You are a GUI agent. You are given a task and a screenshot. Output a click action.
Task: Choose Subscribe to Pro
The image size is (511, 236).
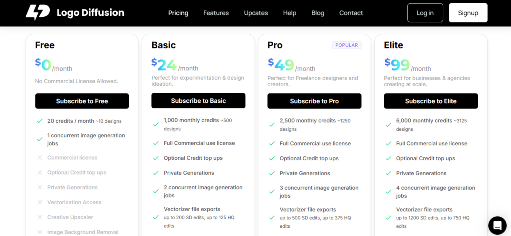coord(314,101)
